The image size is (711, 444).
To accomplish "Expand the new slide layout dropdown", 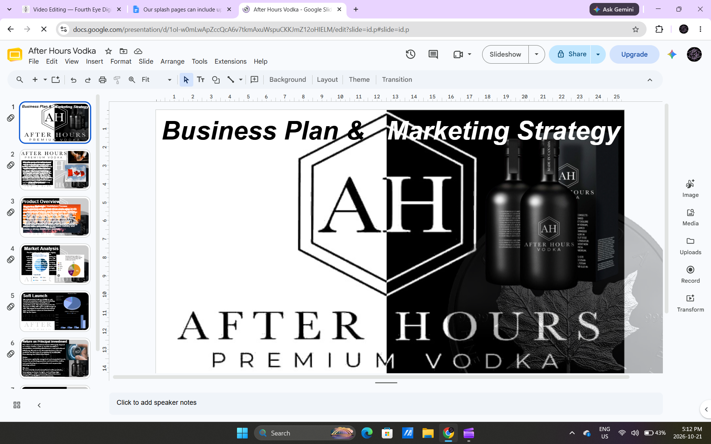I will (45, 80).
